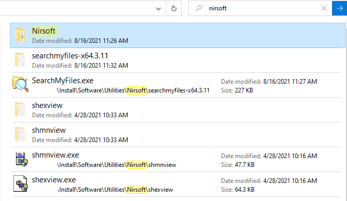The height and width of the screenshot is (201, 347).
Task: Click shexview folder's 4/28/2021 10:33 AM date
Action: point(101,115)
